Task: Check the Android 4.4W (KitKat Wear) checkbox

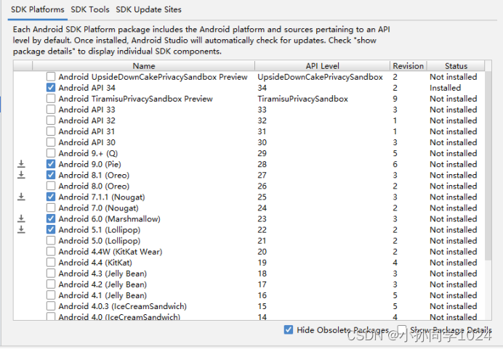Action: (x=51, y=251)
